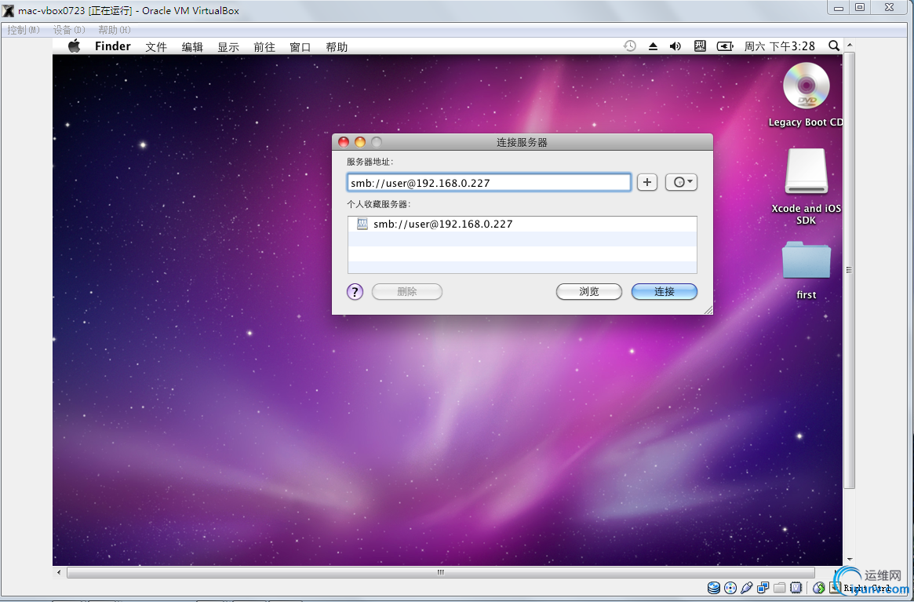Viewport: 914px width, 602px height.
Task: Open the 编辑 menu in Finder
Action: 192,46
